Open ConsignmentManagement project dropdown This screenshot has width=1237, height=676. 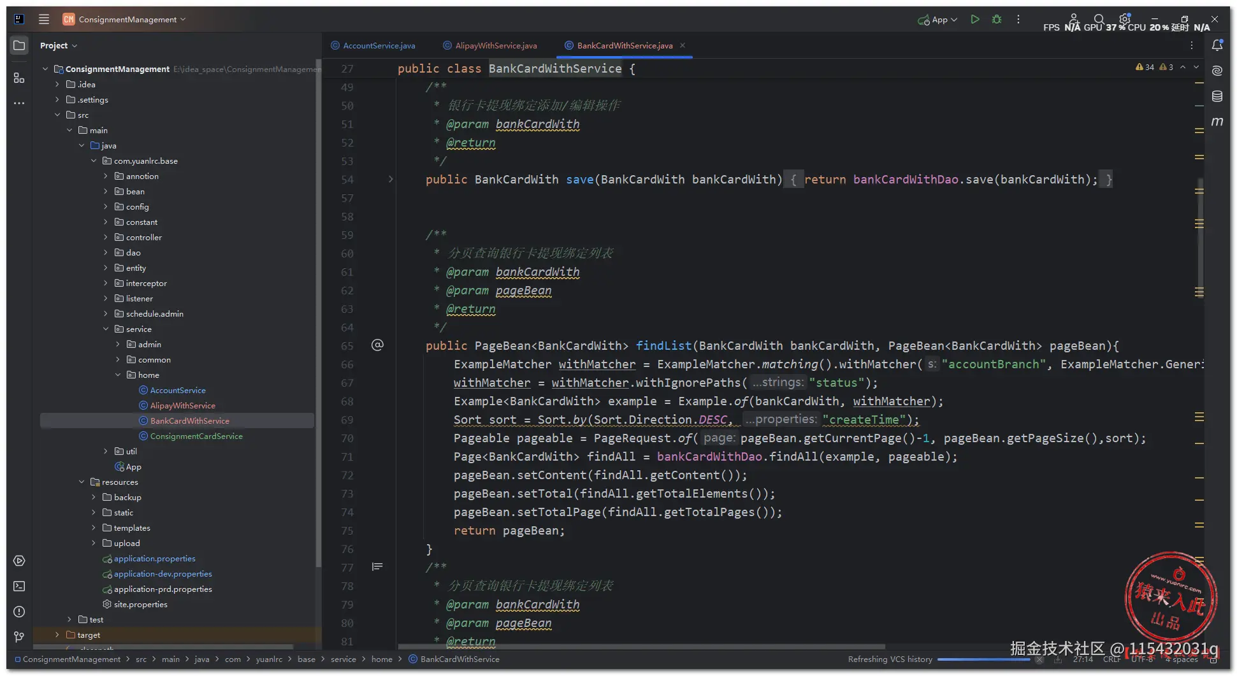[124, 19]
